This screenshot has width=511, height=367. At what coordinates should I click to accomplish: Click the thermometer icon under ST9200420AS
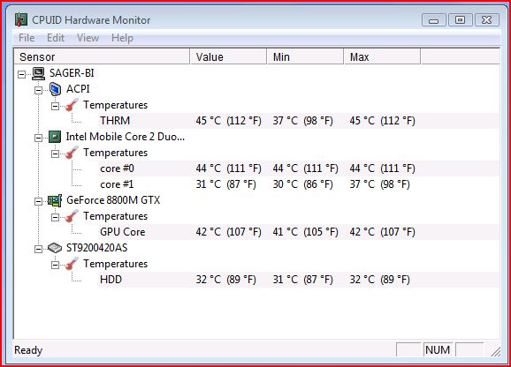coord(72,264)
